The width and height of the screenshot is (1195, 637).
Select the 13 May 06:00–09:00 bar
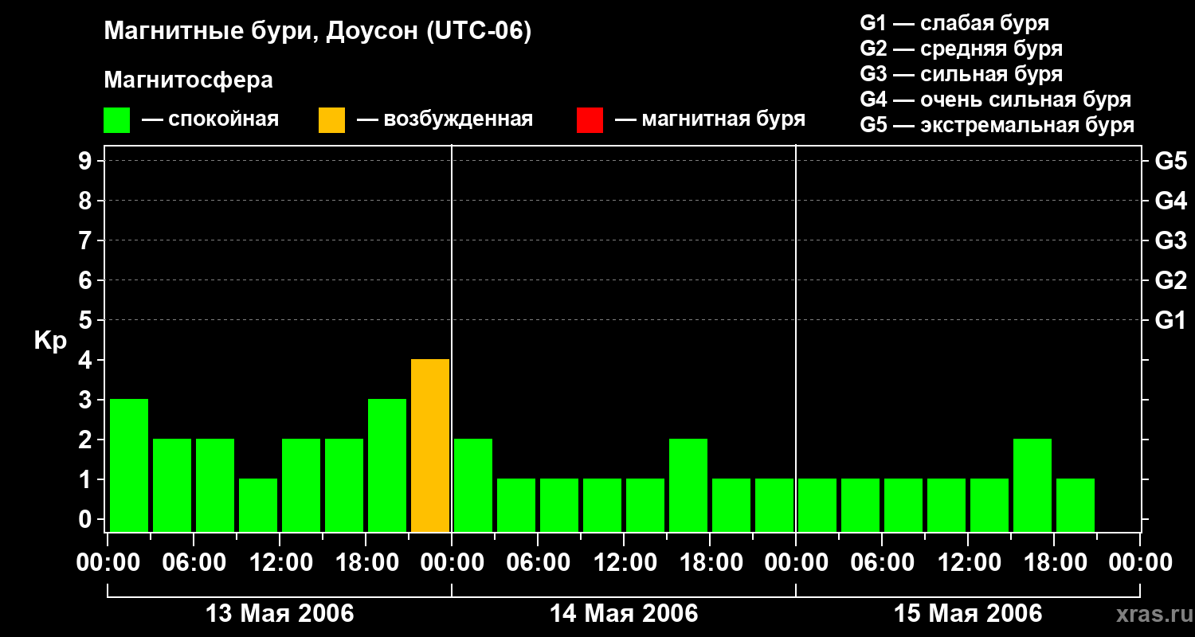click(x=215, y=485)
